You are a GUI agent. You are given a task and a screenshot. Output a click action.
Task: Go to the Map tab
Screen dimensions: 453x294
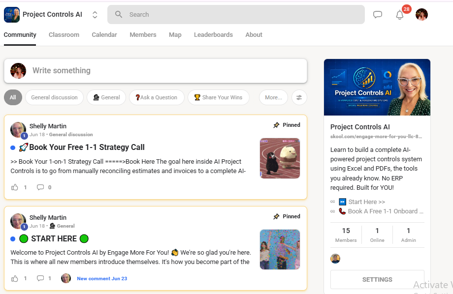(x=175, y=34)
